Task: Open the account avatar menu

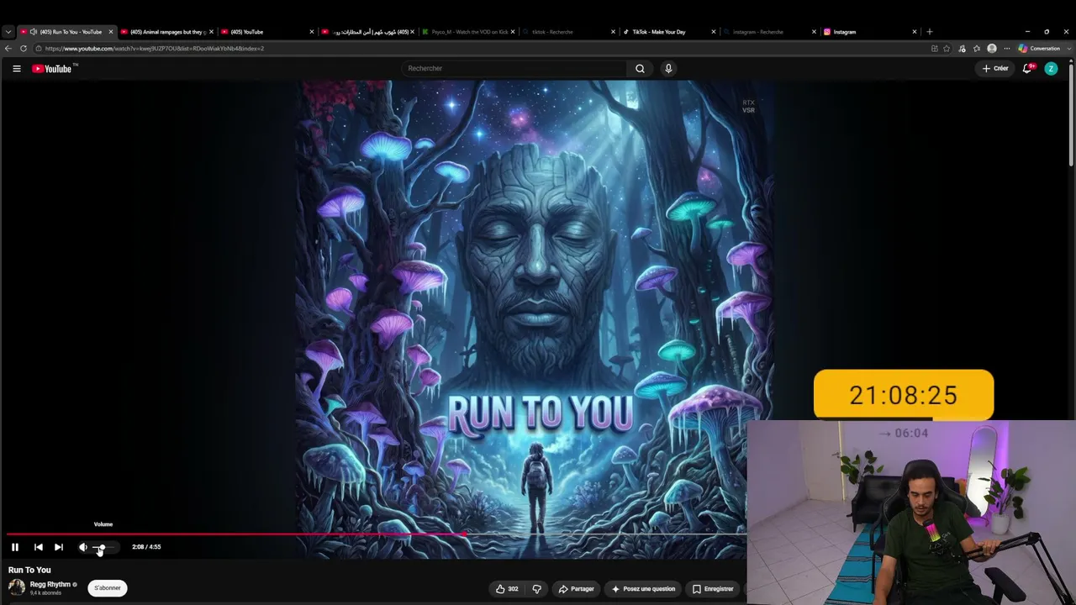Action: coord(1051,69)
